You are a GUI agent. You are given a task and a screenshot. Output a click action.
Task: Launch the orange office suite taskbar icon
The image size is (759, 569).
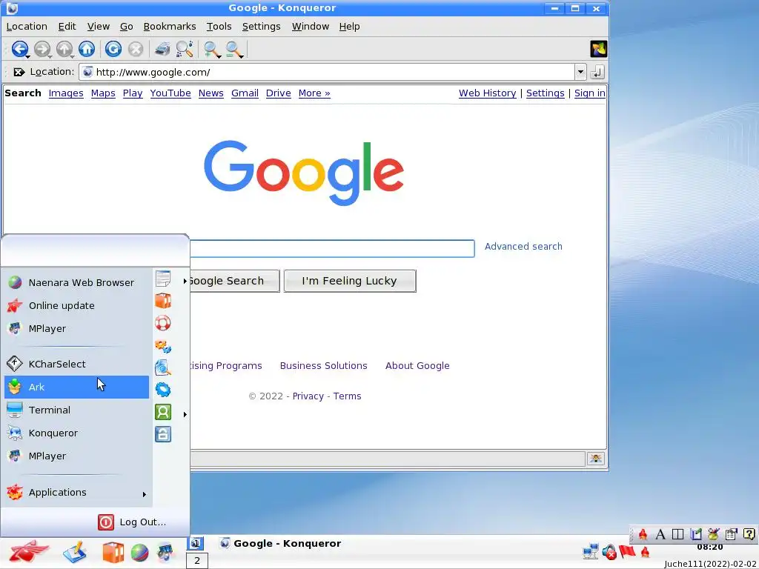[113, 552]
